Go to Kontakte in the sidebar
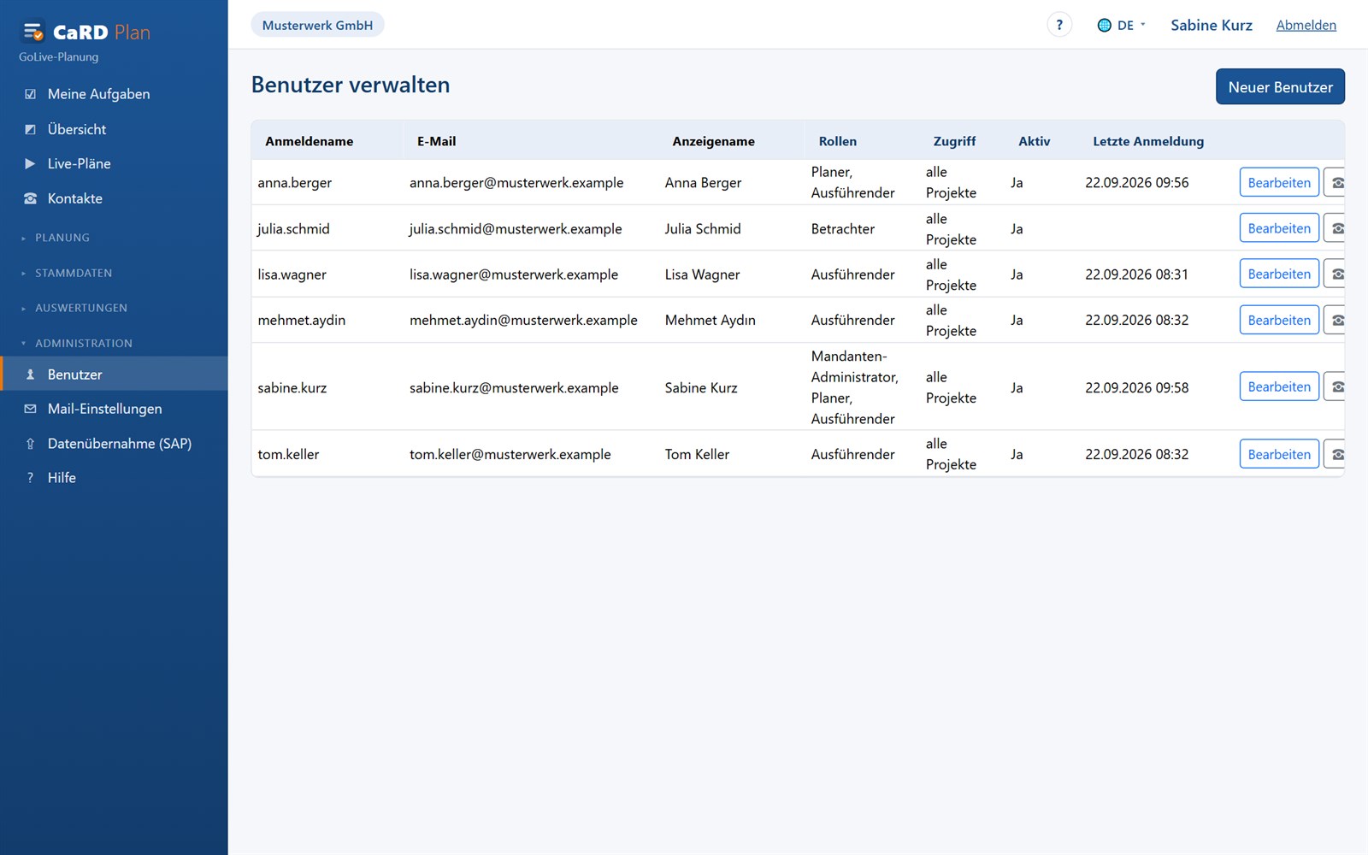Viewport: 1368px width, 855px height. click(114, 198)
